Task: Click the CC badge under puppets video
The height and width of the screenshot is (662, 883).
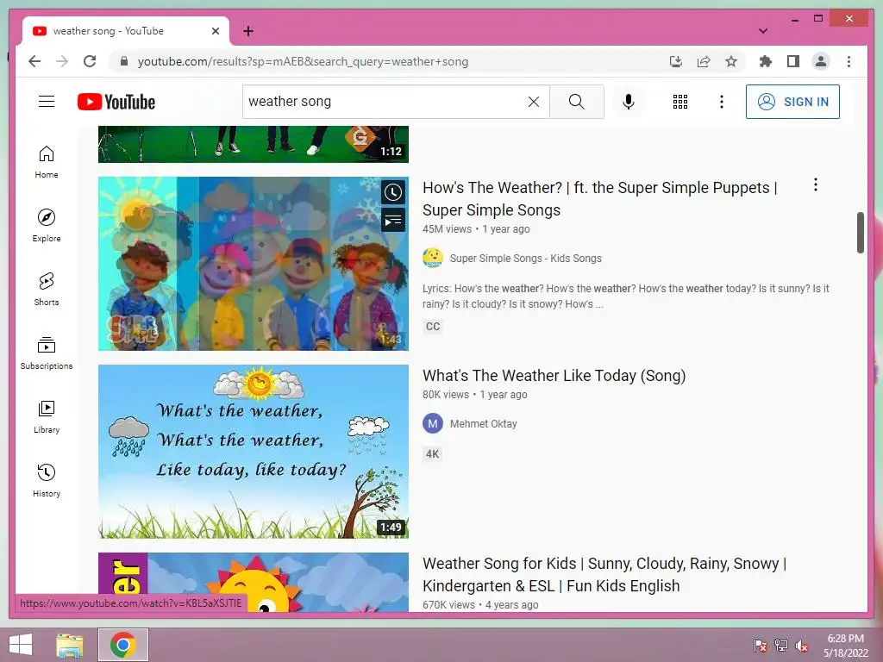Action: 433,327
